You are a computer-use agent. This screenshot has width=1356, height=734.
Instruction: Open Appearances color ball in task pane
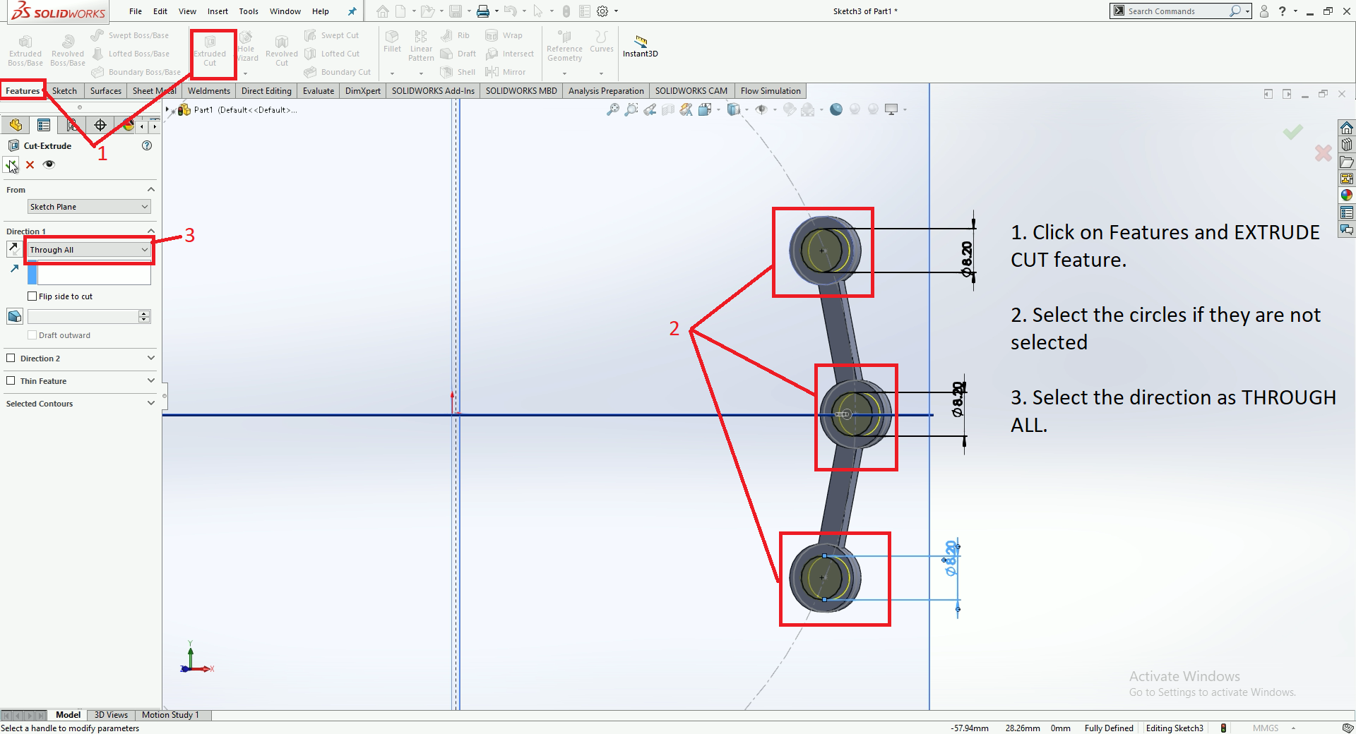click(1347, 195)
